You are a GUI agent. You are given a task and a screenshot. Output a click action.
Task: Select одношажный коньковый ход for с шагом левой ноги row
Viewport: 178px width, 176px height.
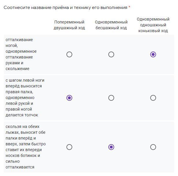pos(153,98)
